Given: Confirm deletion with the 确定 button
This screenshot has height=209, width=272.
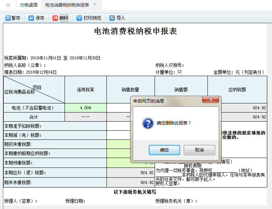Looking at the screenshot, I should coord(164,150).
